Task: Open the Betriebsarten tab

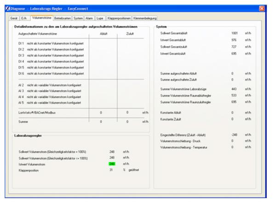Action: coord(62,18)
